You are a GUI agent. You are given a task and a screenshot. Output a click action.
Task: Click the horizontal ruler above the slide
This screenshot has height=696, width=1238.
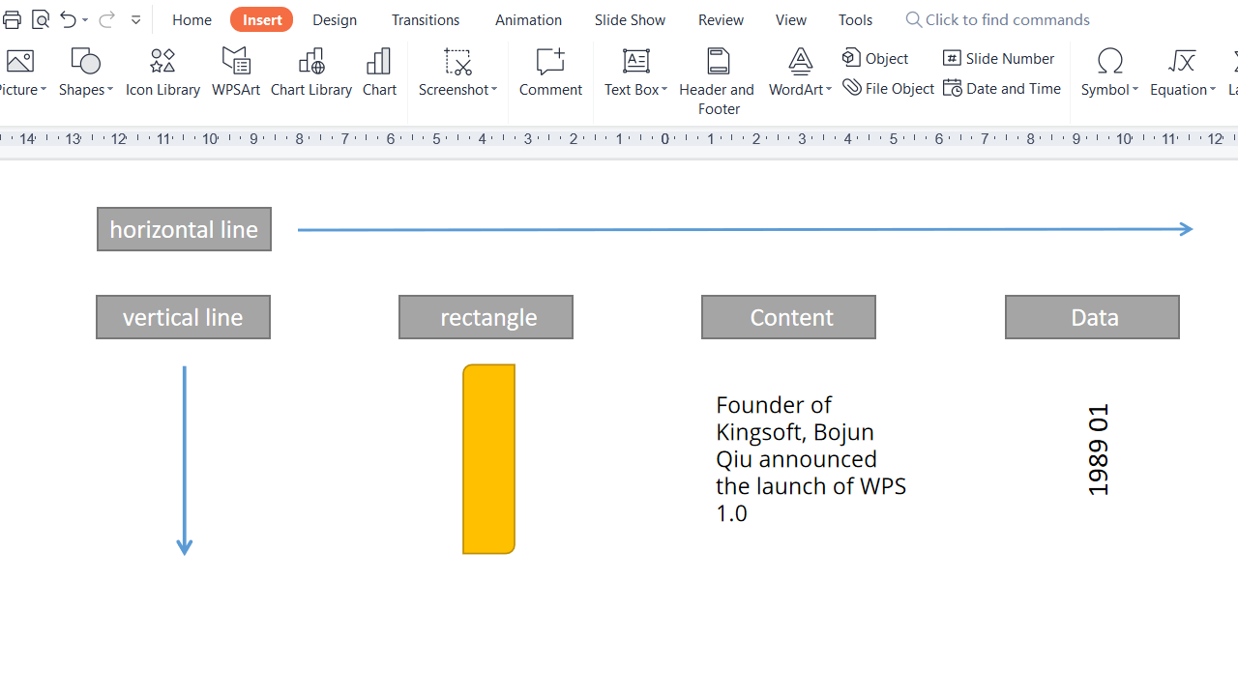619,139
